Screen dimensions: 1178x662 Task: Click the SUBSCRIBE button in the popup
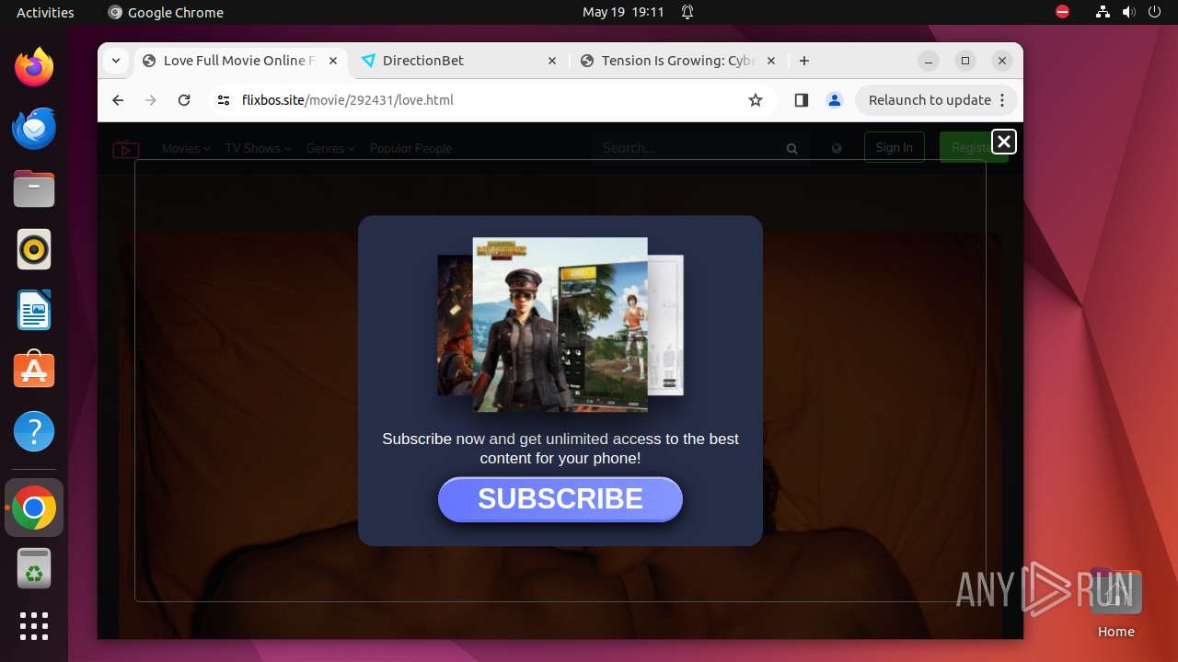point(560,499)
